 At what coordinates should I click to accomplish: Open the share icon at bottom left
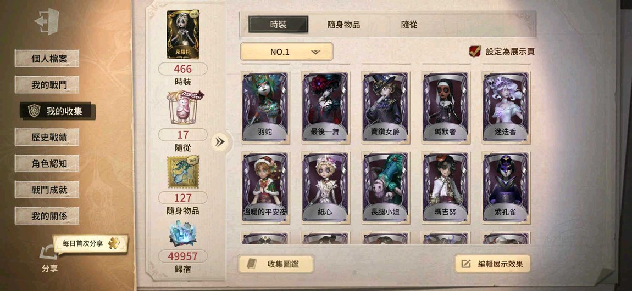tap(48, 253)
